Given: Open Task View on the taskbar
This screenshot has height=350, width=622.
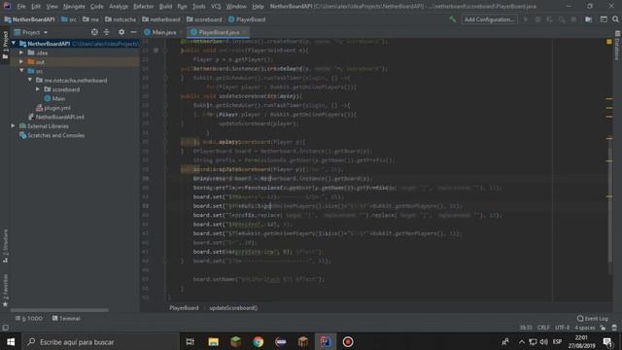Looking at the screenshot, I should 190,341.
